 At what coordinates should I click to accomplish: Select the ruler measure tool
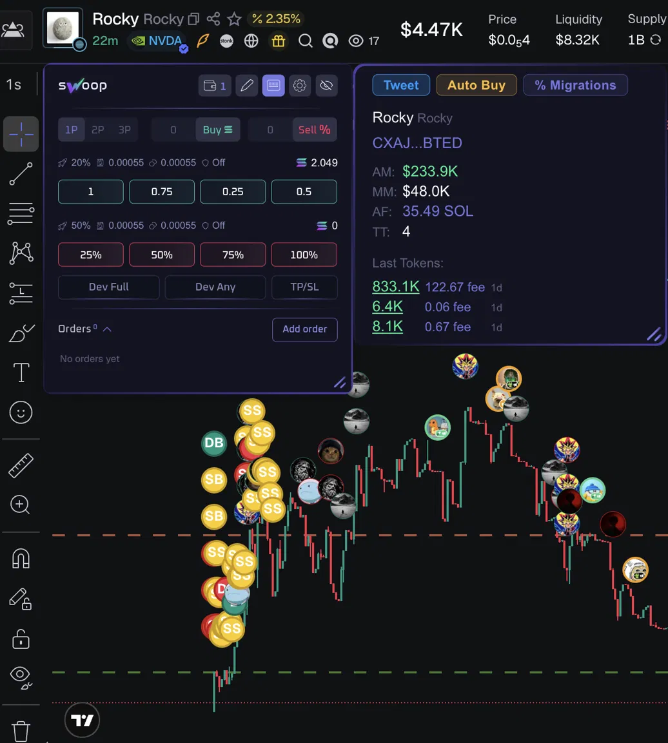[x=21, y=465]
